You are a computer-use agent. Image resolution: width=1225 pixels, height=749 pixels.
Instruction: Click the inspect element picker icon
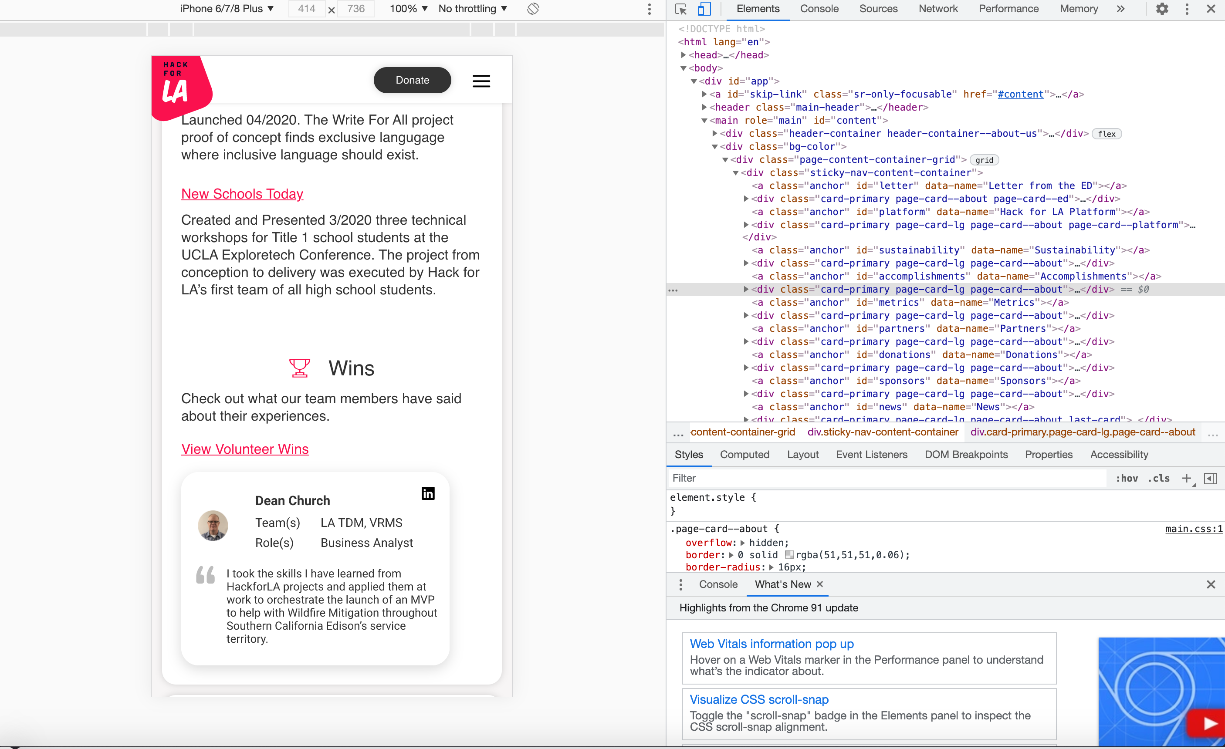[680, 9]
